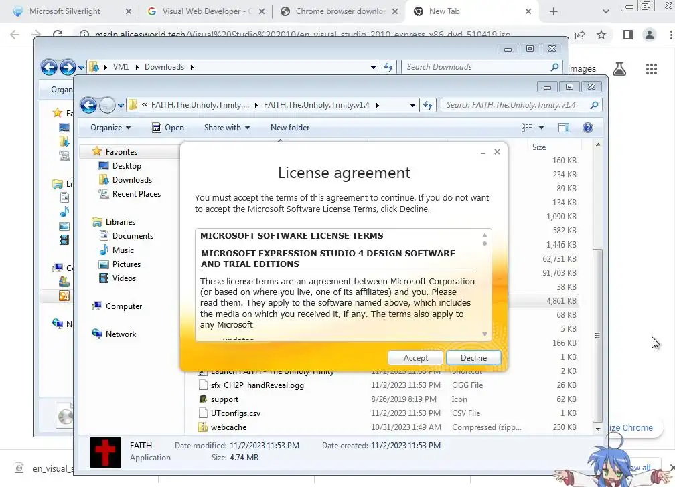Share this page icon in Chrome

pyautogui.click(x=580, y=35)
